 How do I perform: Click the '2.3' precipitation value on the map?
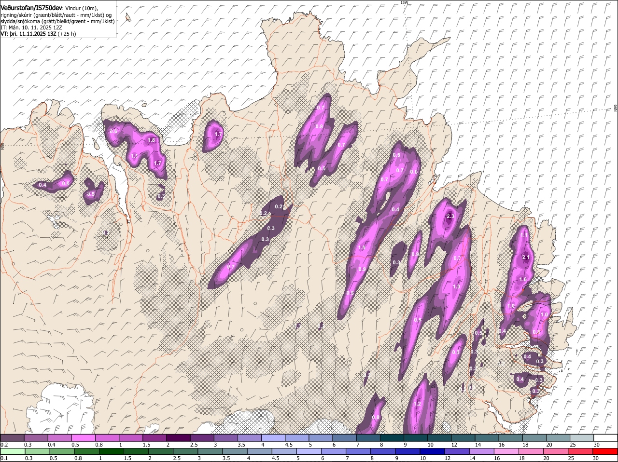[x=450, y=217]
